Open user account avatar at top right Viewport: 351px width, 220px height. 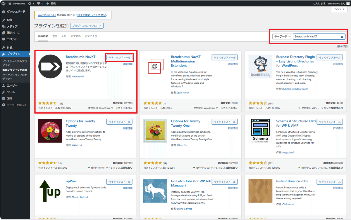click(347, 4)
